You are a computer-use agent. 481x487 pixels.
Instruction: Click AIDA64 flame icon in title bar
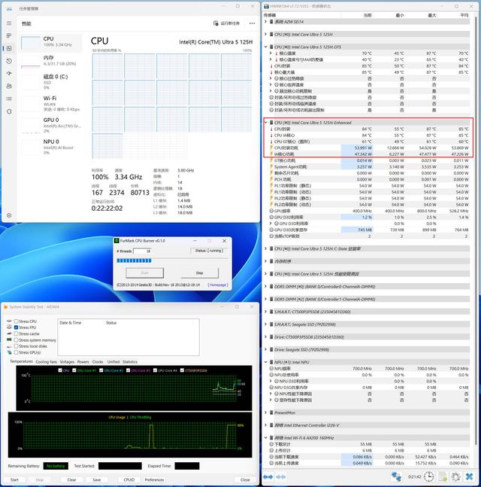coord(5,307)
